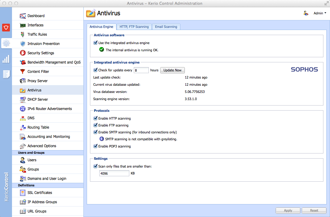Open Accounting and Monitoring icon
330x217 pixels.
[x=23, y=137]
